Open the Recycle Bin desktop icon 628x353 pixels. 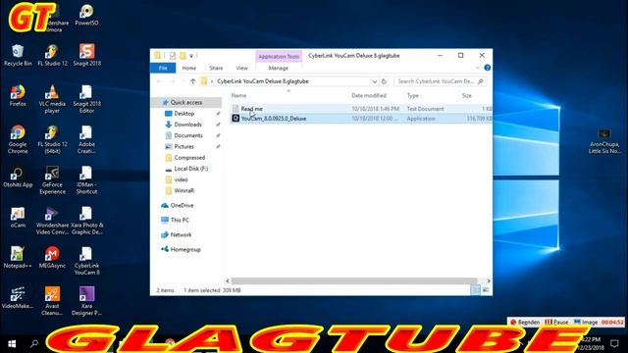point(18,55)
